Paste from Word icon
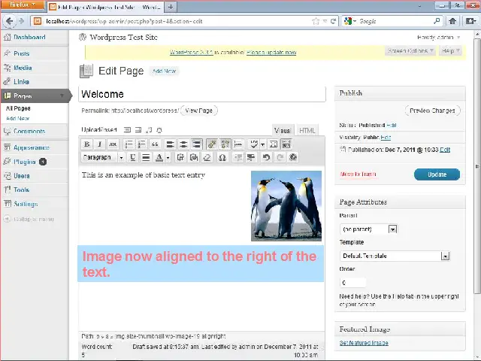This screenshot has height=361, width=481. (x=194, y=157)
